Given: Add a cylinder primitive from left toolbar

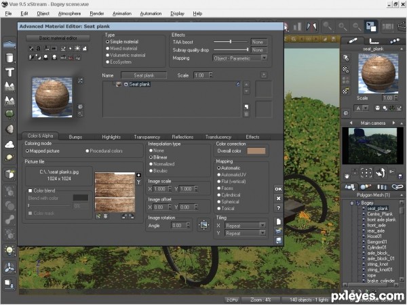Looking at the screenshot, I should click(x=9, y=58).
